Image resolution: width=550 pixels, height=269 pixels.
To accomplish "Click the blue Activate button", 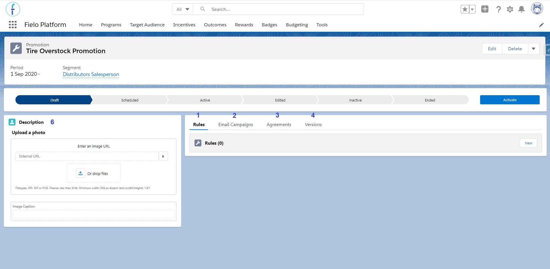I will [x=510, y=100].
